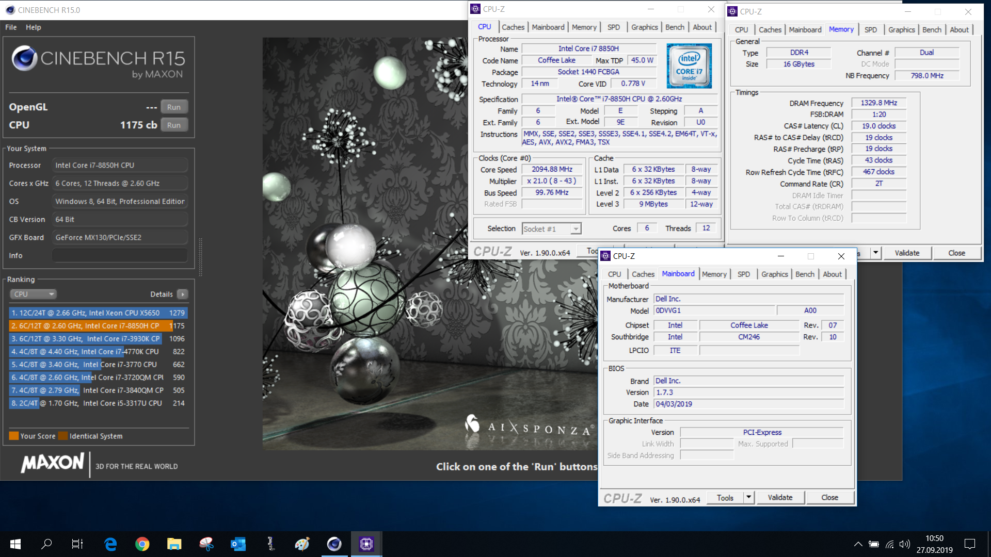
Task: Open battery status tray icon
Action: point(874,544)
